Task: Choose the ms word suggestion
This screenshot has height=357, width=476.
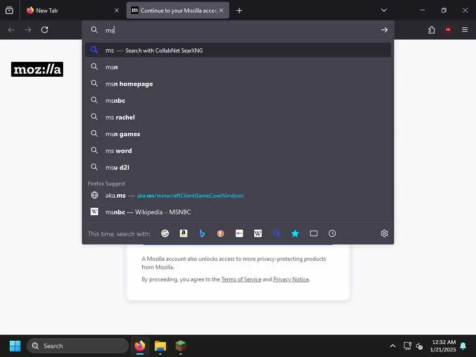Action: [238, 151]
